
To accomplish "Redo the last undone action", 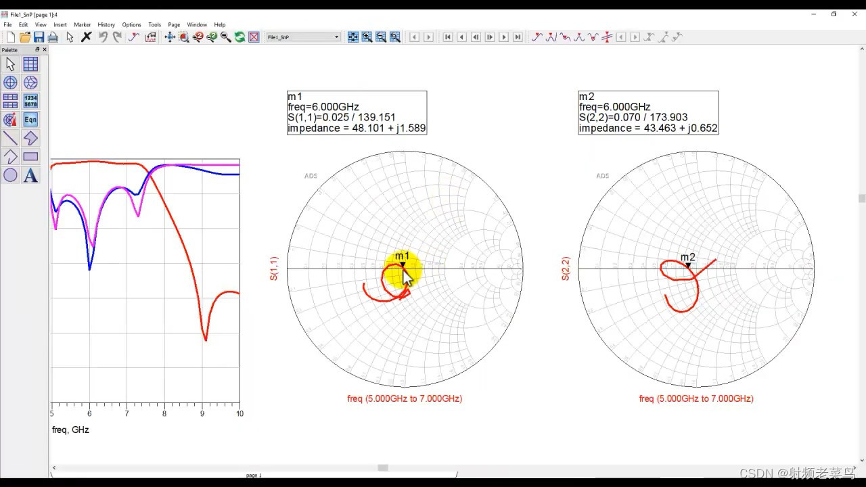I will point(117,37).
